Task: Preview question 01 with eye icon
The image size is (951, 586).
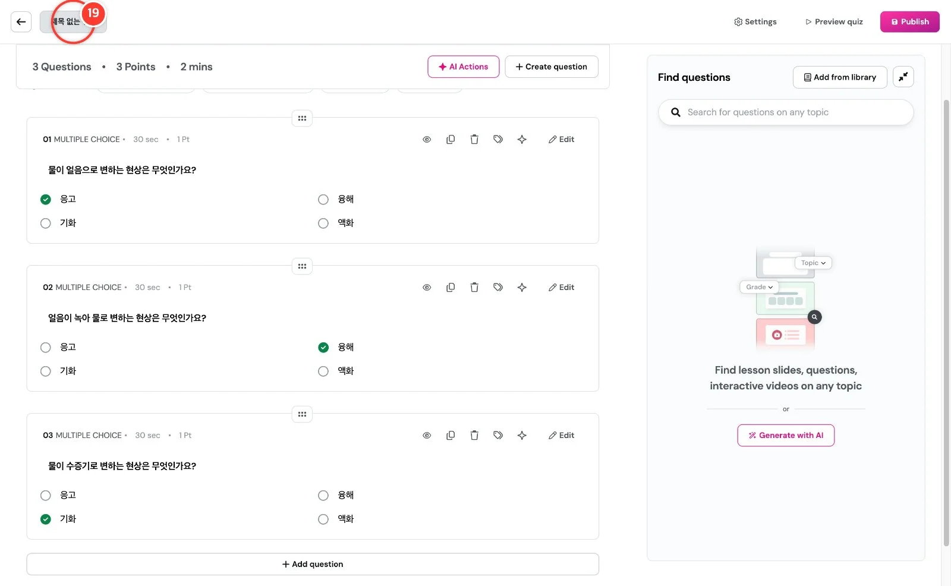Action: [x=427, y=140]
